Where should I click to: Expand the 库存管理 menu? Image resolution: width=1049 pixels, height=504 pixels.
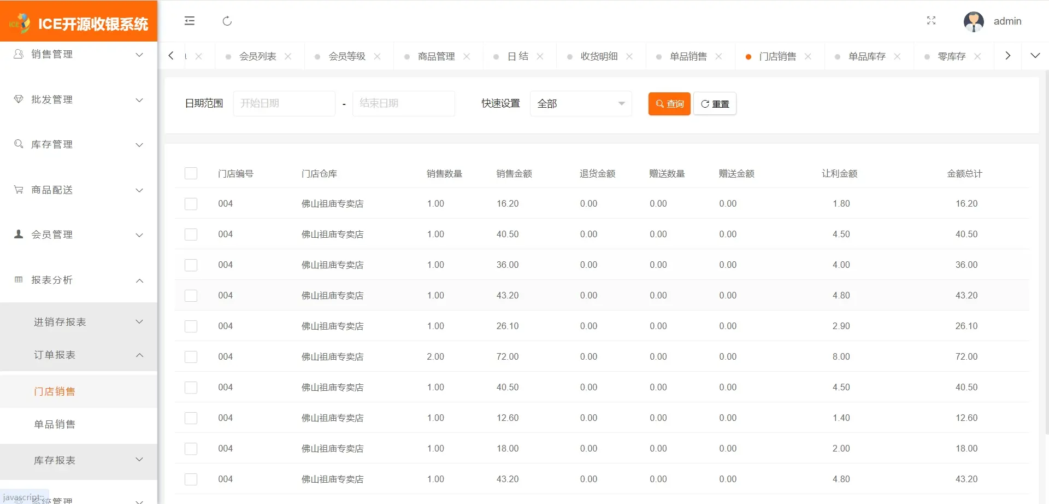pos(139,145)
